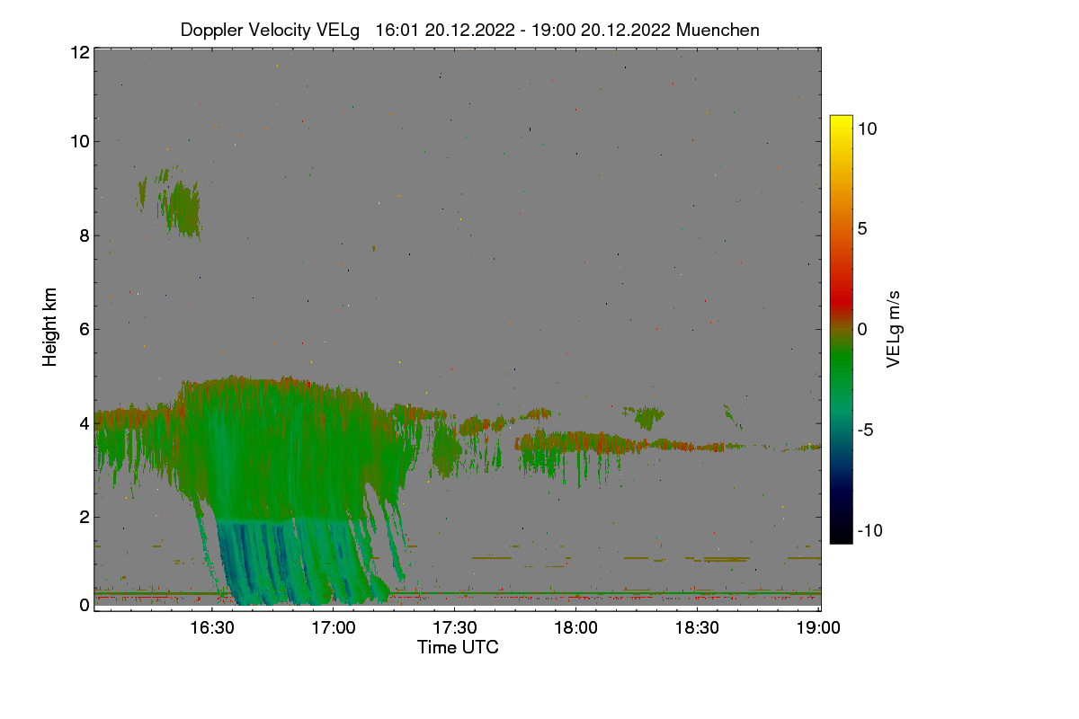Click the height tick label '8'

click(x=85, y=235)
